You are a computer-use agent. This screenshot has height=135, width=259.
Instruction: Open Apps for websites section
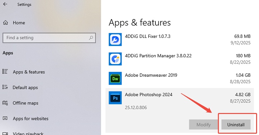click(x=31, y=118)
